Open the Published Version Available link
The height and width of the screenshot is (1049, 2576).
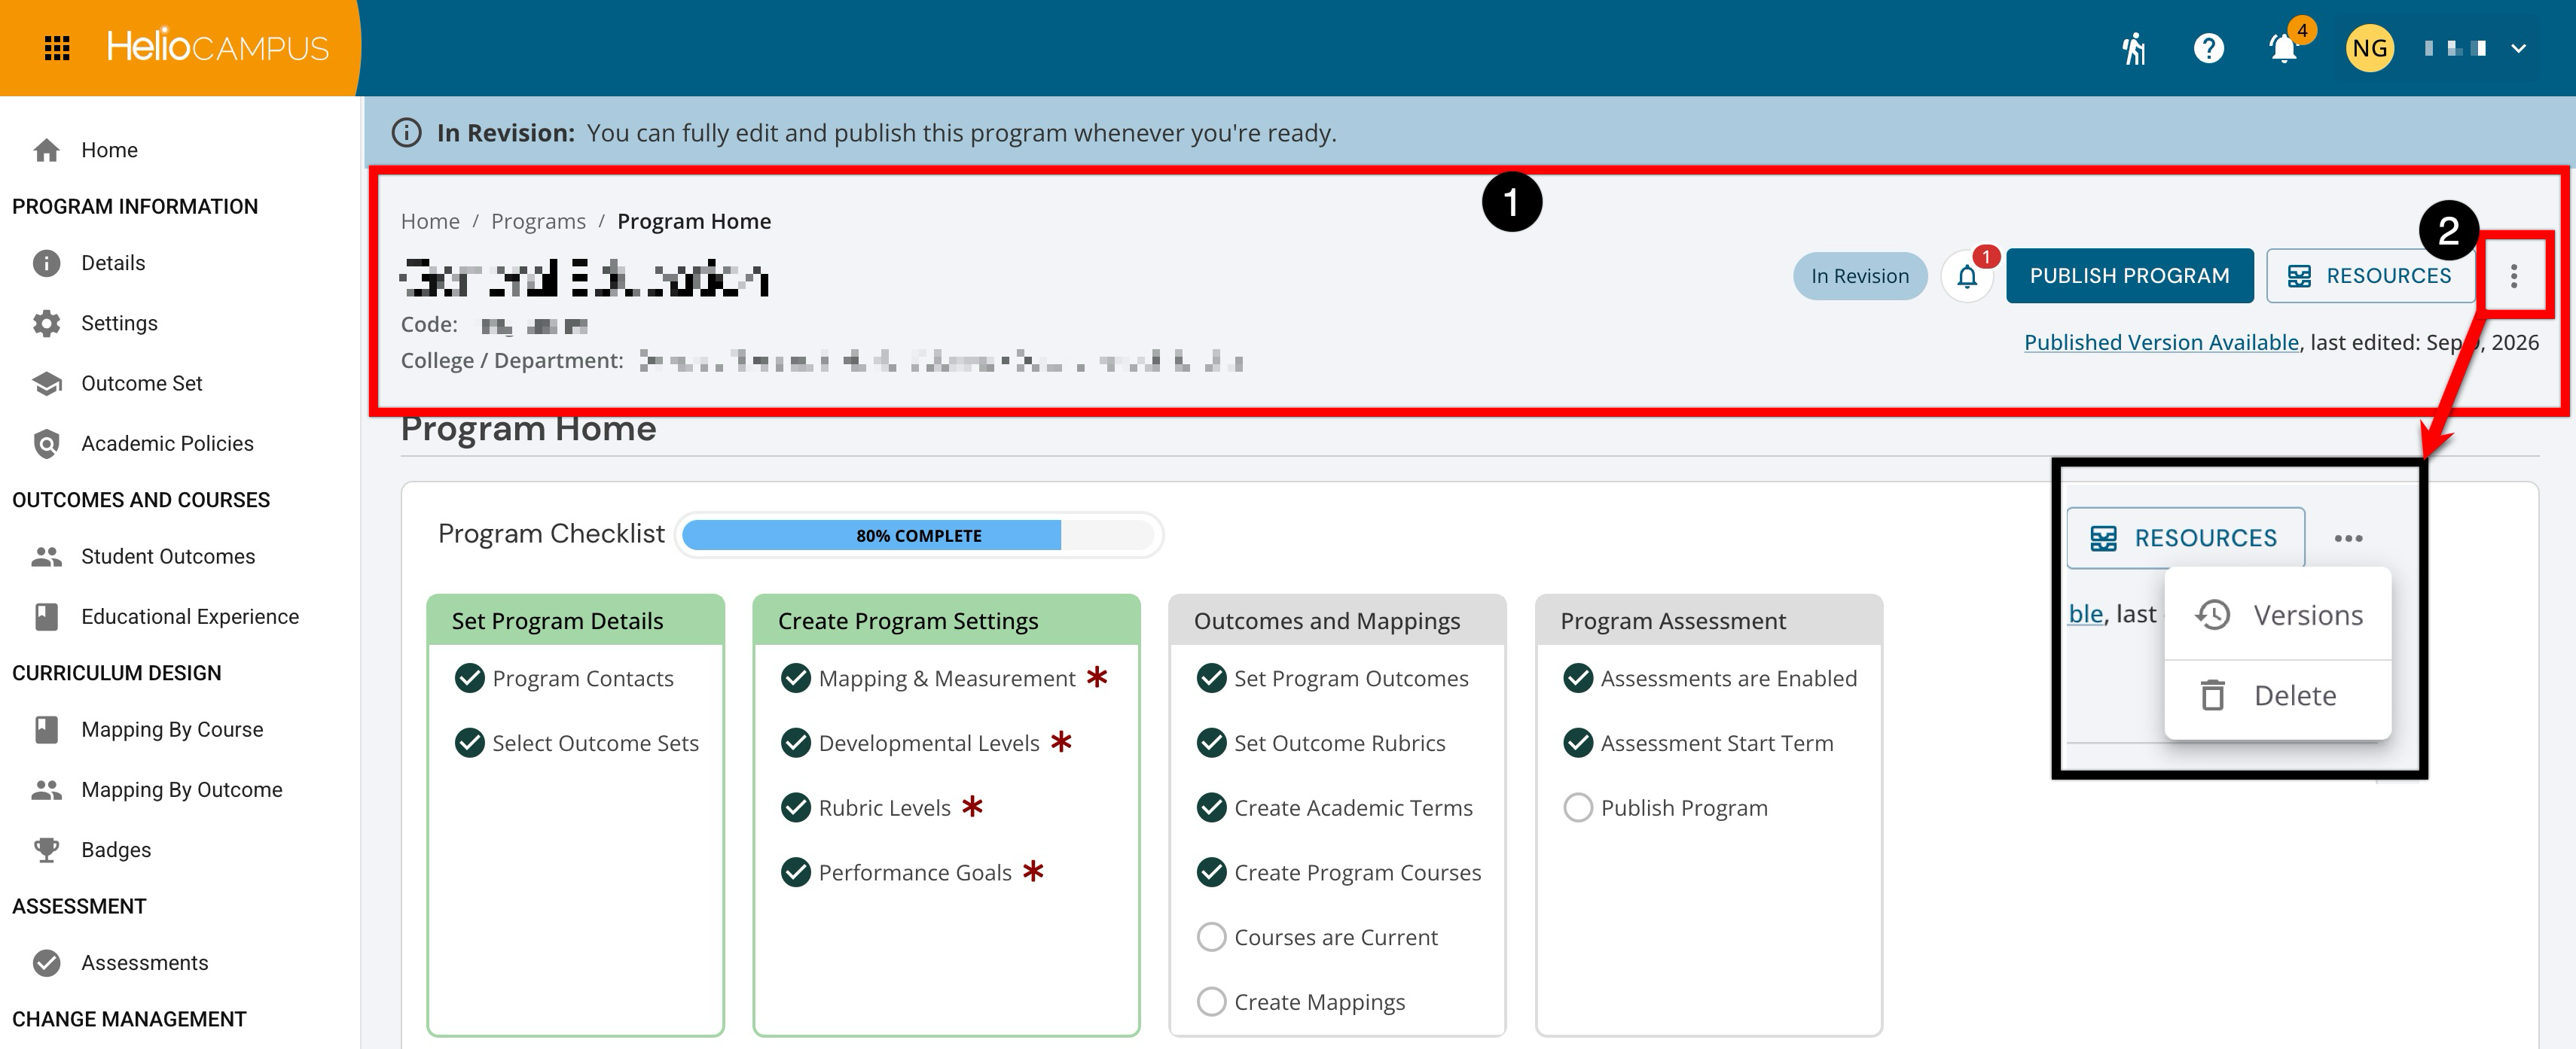click(2161, 342)
